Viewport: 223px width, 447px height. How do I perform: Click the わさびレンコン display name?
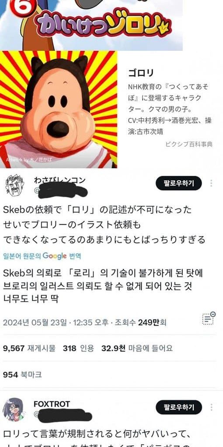(59, 180)
